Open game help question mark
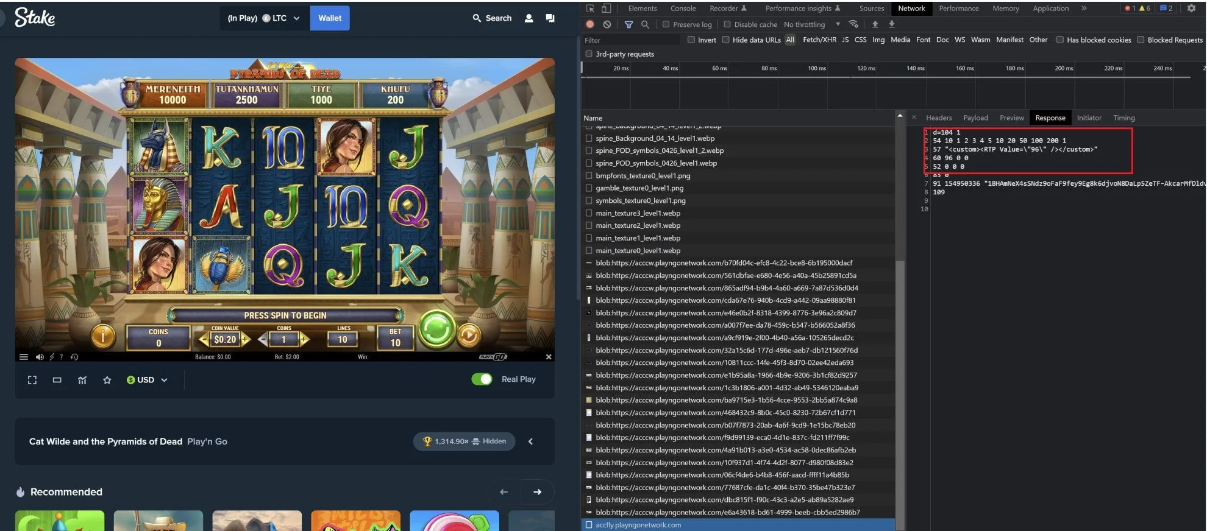This screenshot has width=1207, height=531. click(61, 357)
